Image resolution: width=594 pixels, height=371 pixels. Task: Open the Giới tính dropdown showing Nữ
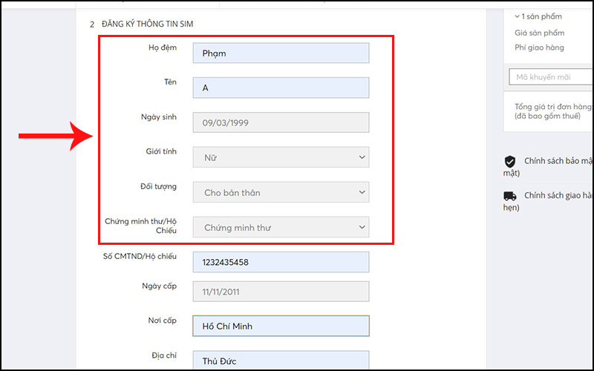tap(281, 157)
